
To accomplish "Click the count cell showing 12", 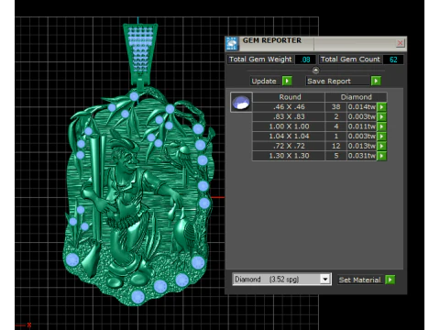I will (335, 146).
